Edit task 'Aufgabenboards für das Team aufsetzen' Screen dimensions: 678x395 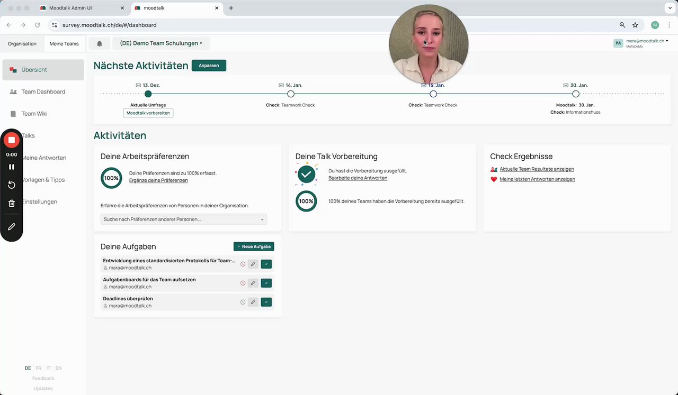click(253, 283)
